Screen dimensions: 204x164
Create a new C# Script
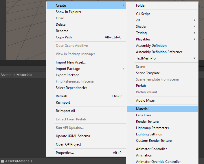tap(143, 14)
